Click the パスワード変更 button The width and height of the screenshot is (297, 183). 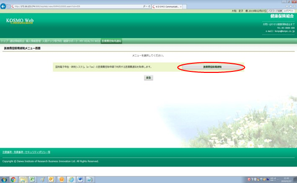(x=275, y=11)
